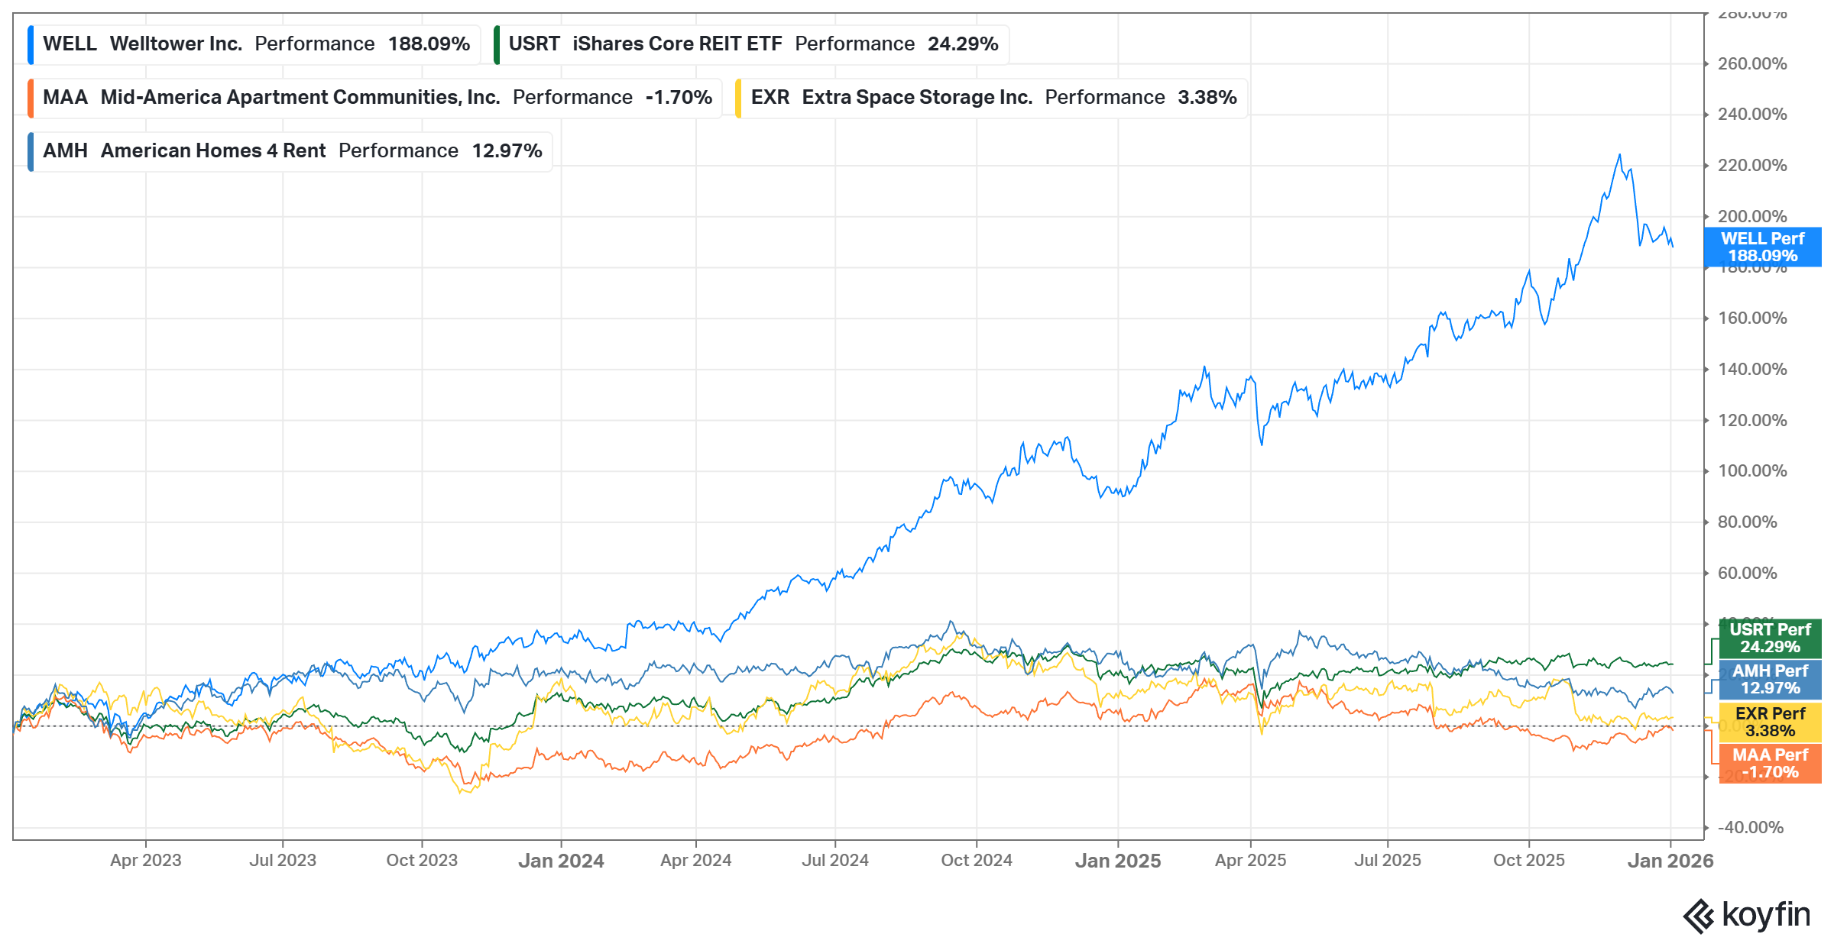Viewport: 1834px width, 947px height.
Task: Expand the MAA Perf -1.70% price label
Action: pyautogui.click(x=1770, y=763)
